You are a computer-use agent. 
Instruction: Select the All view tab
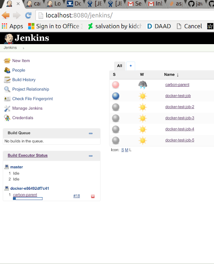(x=120, y=66)
